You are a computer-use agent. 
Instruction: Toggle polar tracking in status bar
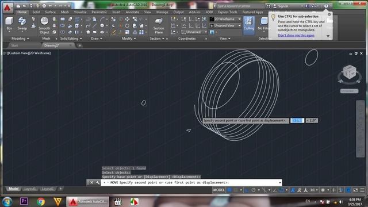(x=254, y=190)
